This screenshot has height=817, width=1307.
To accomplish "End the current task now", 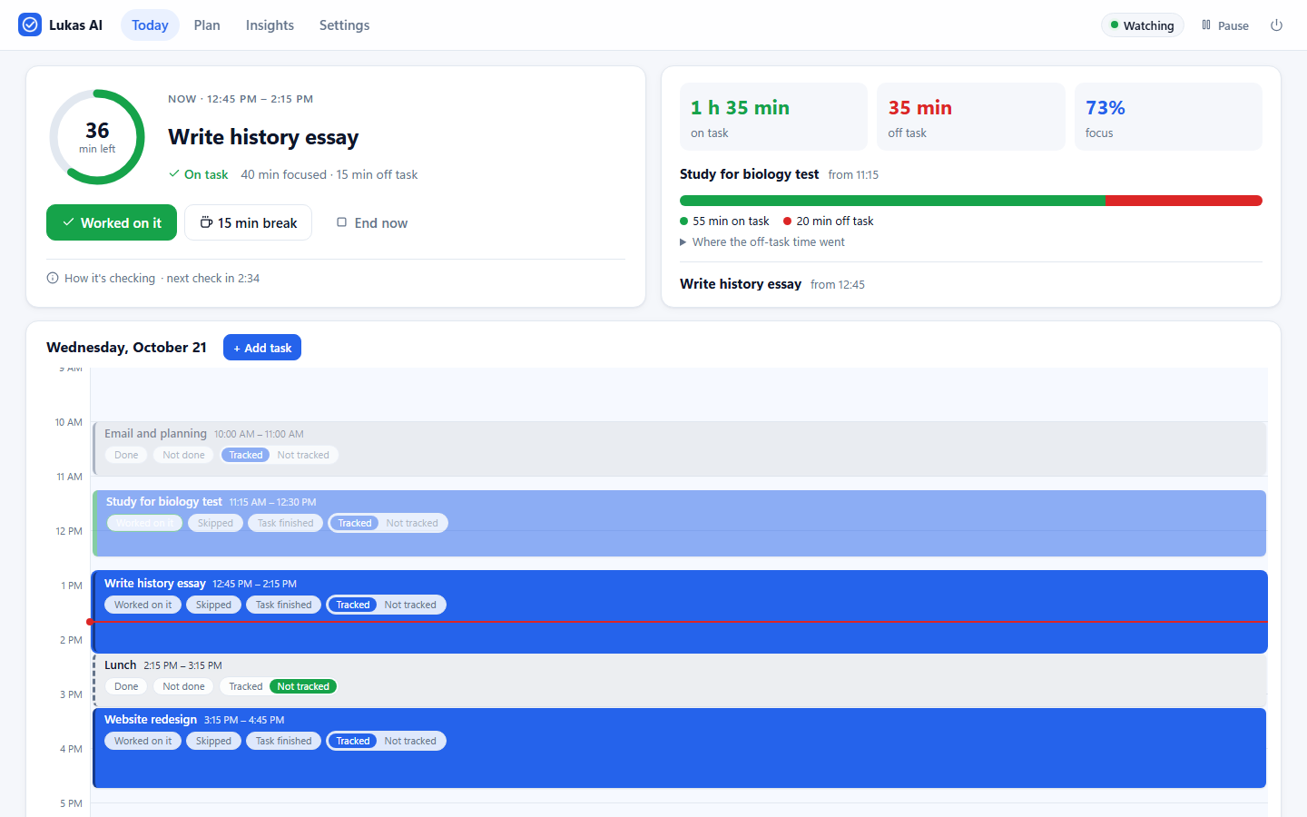I will (x=372, y=222).
